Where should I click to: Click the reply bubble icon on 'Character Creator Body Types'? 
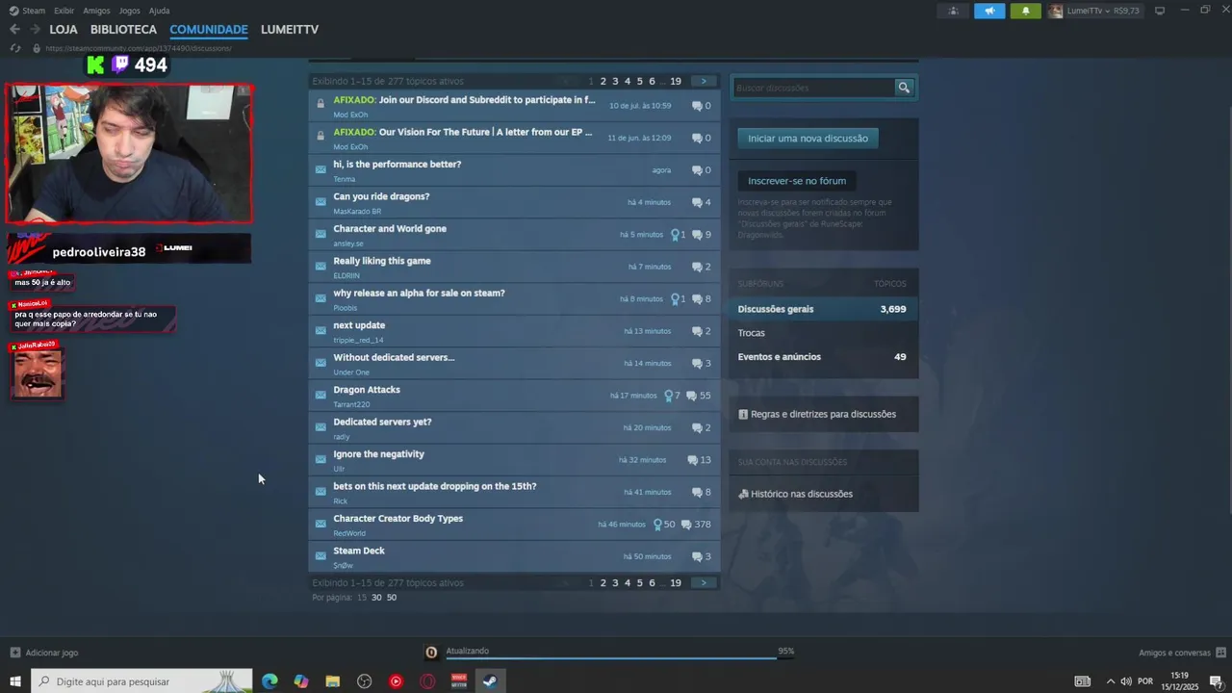point(685,525)
